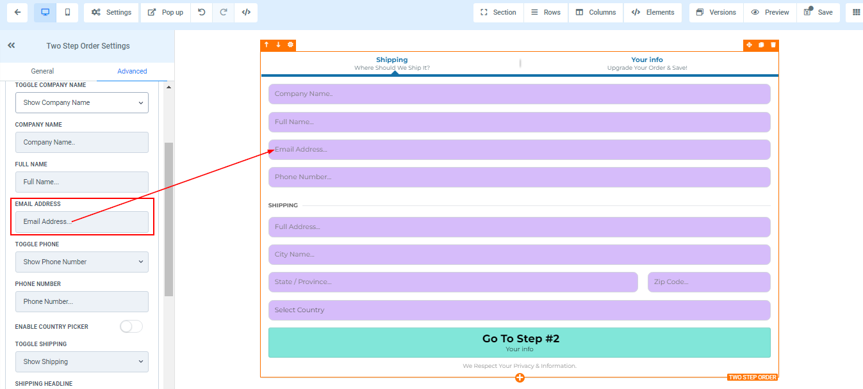Delete the Two Step Order element
The height and width of the screenshot is (389, 863).
773,45
